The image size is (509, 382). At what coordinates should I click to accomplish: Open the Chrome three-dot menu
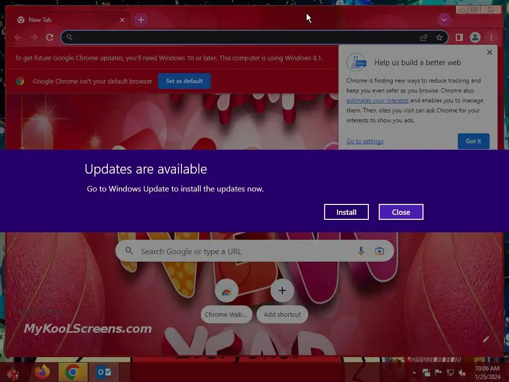(x=491, y=37)
